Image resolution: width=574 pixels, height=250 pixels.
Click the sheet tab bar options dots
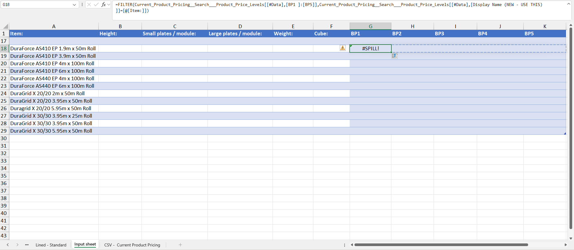tap(345, 245)
